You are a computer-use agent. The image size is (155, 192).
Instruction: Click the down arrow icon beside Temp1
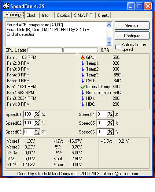pos(83,63)
